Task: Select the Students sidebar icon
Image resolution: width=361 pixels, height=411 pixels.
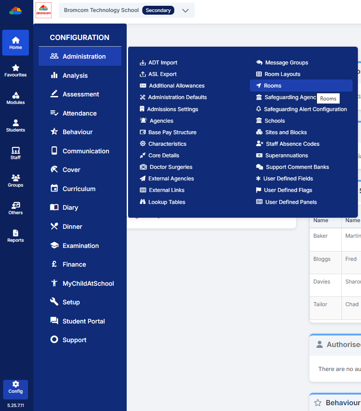Action: 16,125
